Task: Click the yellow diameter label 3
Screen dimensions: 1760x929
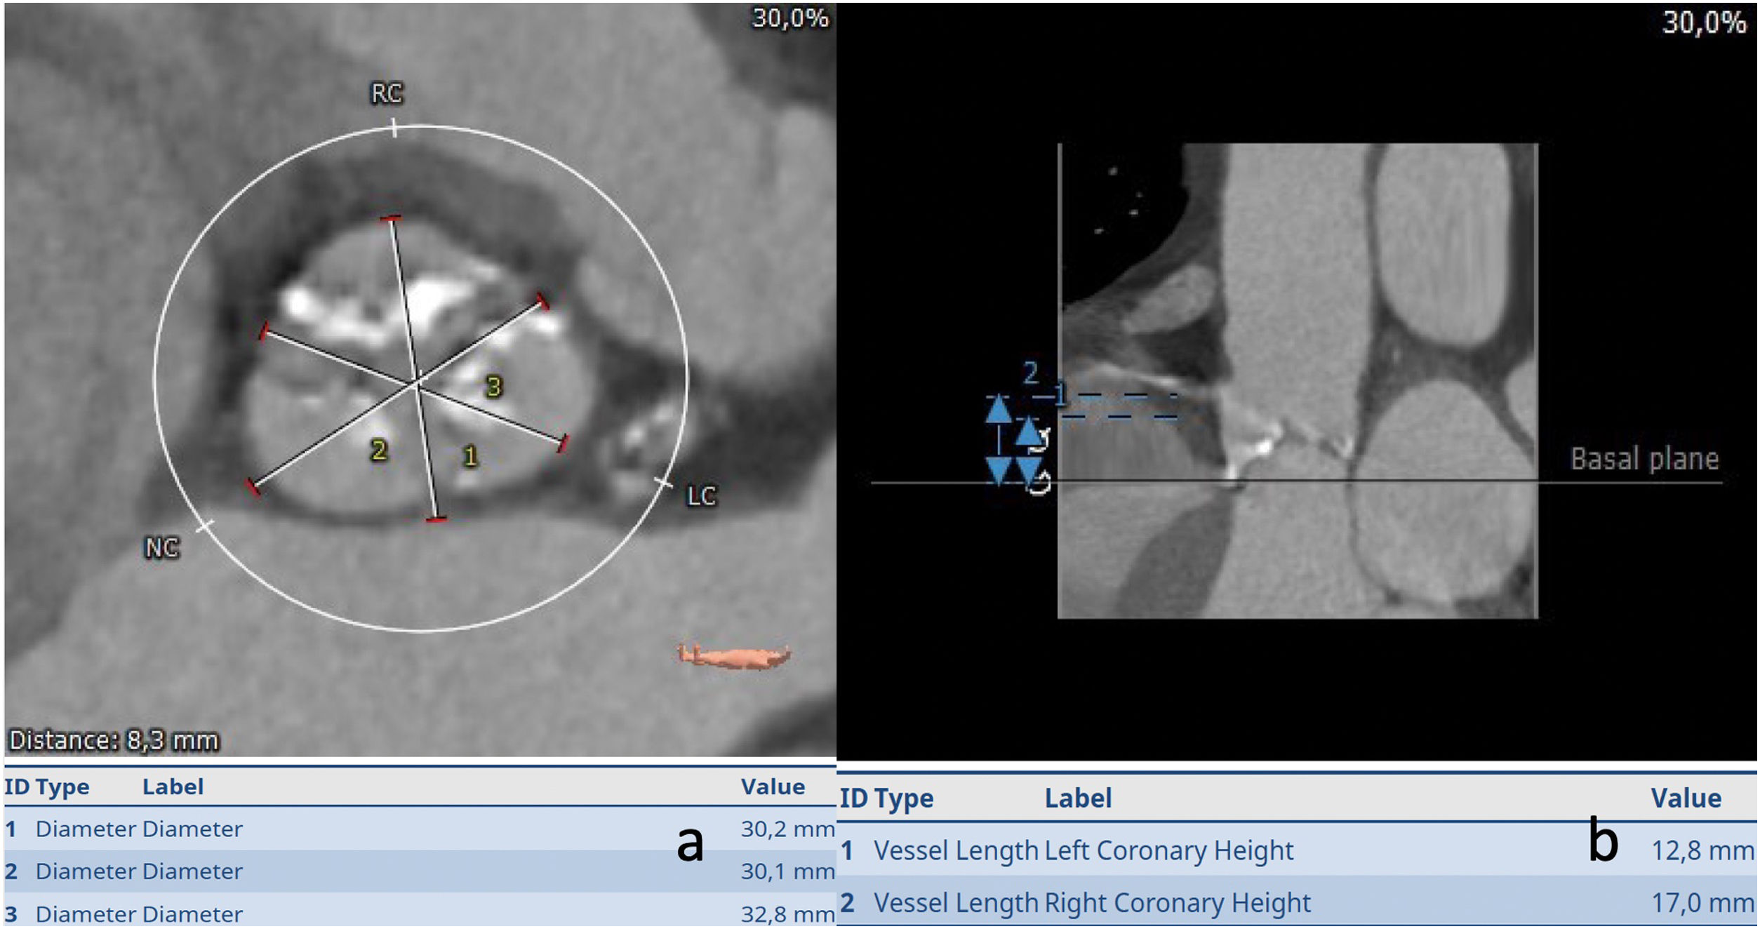Action: [x=494, y=387]
